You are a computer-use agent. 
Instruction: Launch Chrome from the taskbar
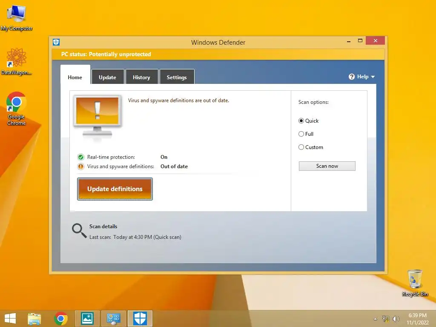pyautogui.click(x=61, y=318)
